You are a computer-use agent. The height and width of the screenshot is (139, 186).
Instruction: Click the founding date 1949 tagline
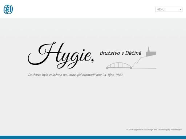pyautogui.click(x=76, y=75)
